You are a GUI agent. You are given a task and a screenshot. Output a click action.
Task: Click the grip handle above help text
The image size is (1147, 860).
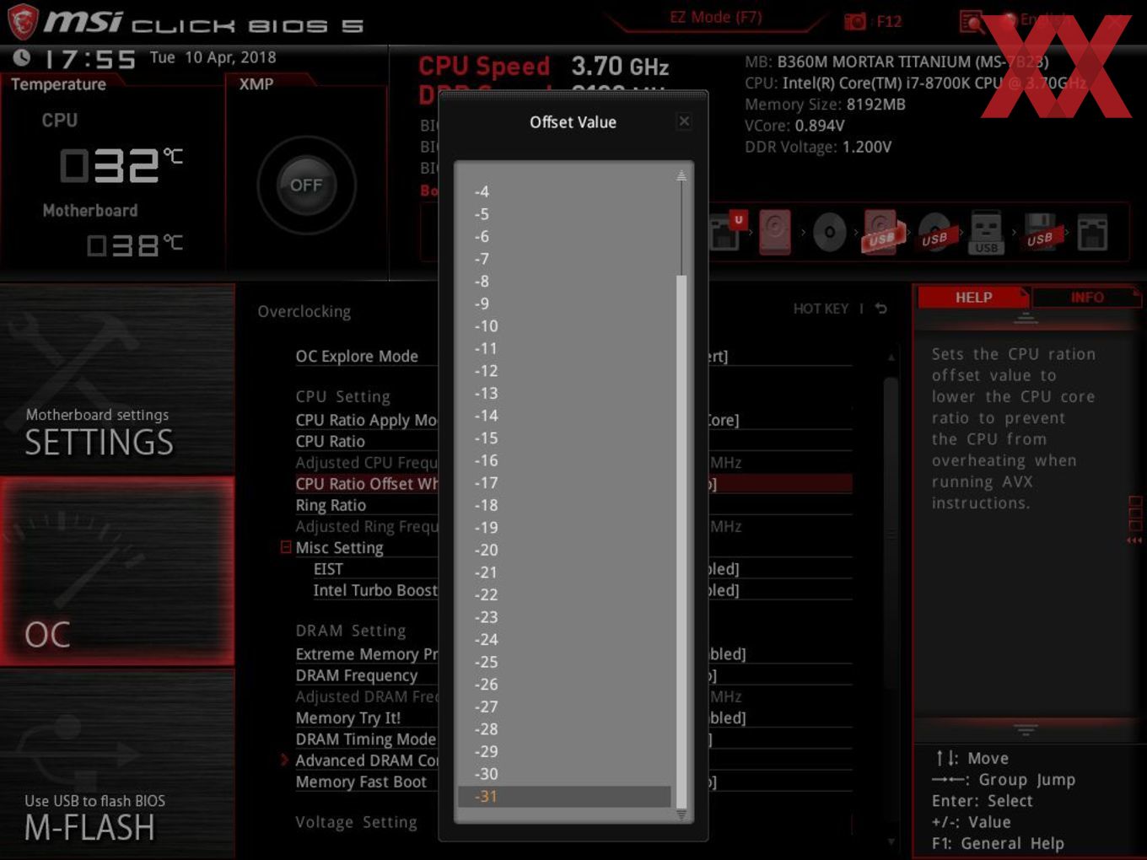pos(1026,318)
